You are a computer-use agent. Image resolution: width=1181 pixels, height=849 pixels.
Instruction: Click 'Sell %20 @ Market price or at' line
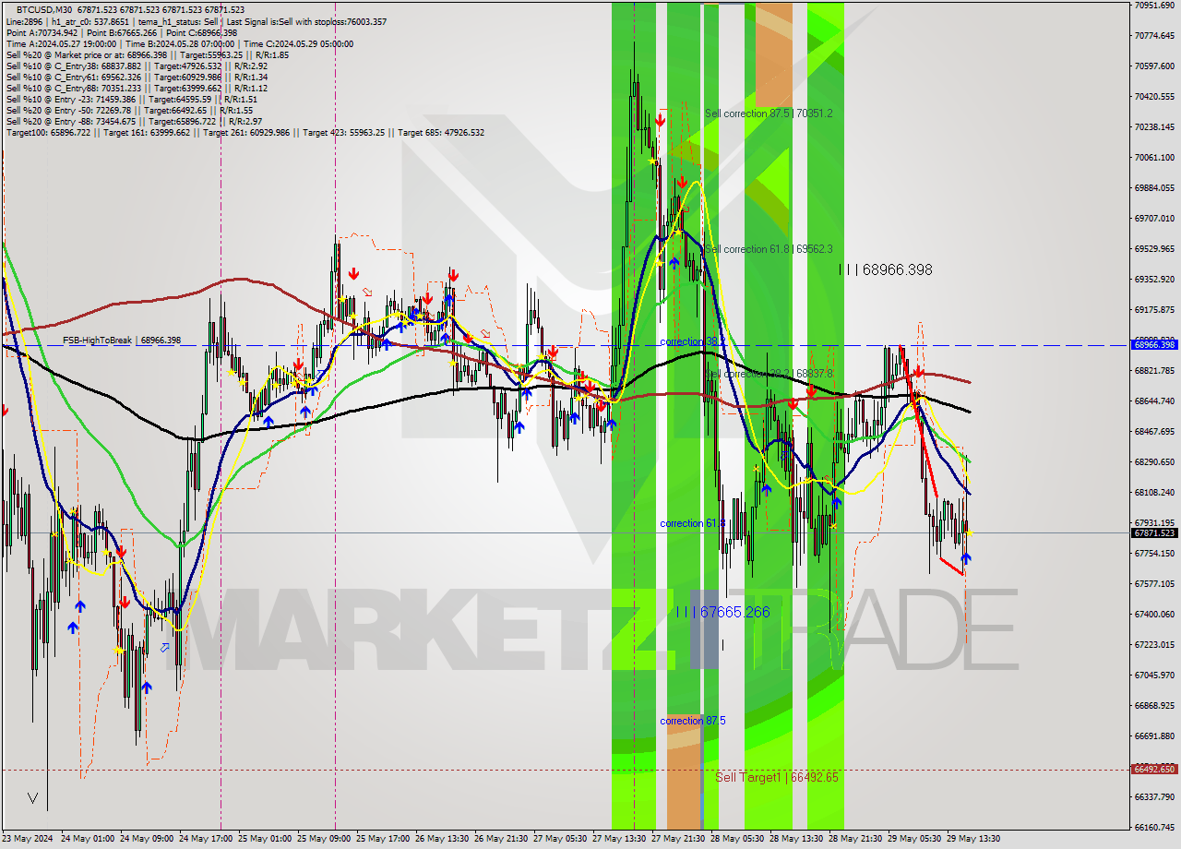pyautogui.click(x=147, y=54)
